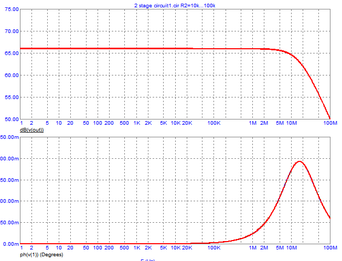This screenshot has height=261, width=342.
Task: Click the 2K frequency label of the ph(v(1)) plot
Action: [148, 248]
